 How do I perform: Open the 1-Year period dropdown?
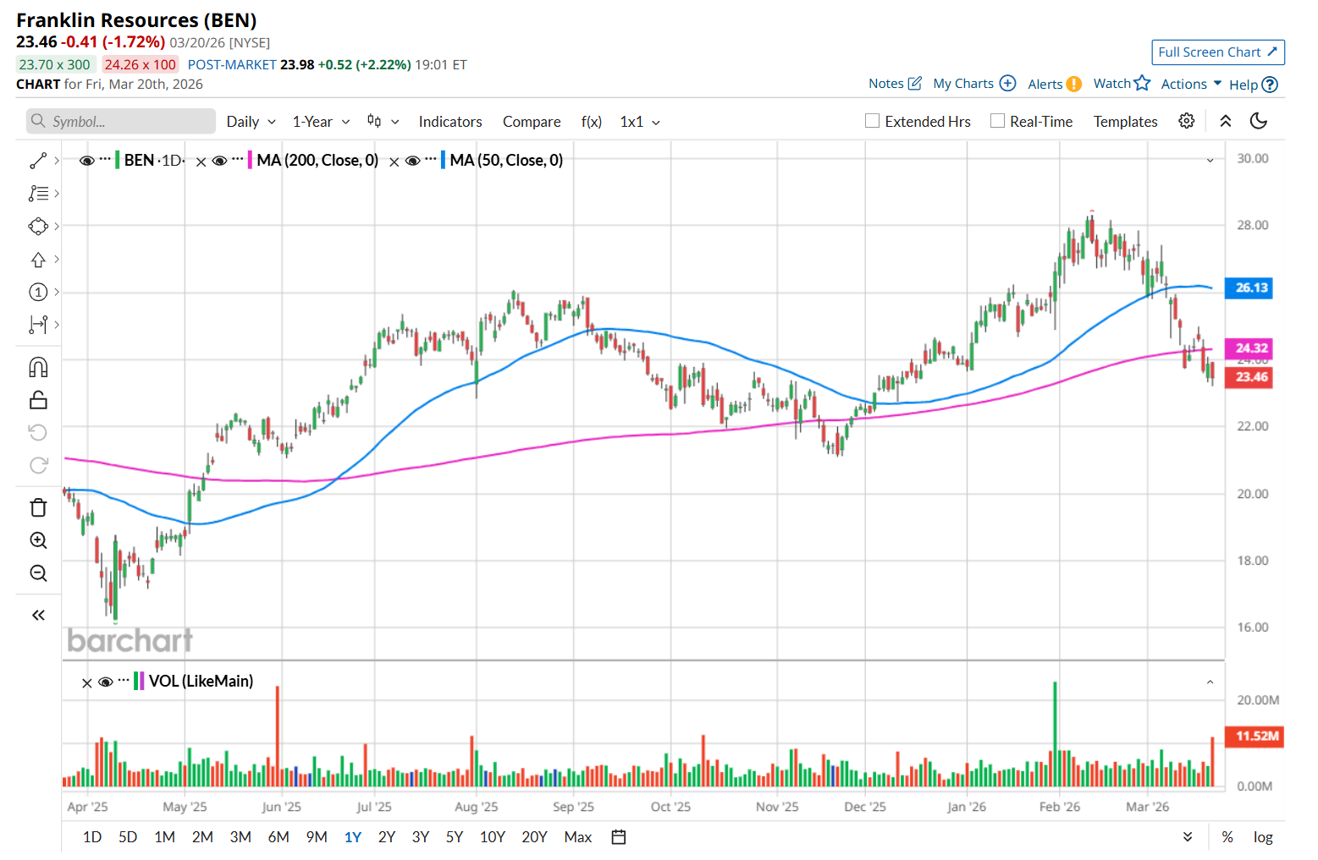pos(321,122)
